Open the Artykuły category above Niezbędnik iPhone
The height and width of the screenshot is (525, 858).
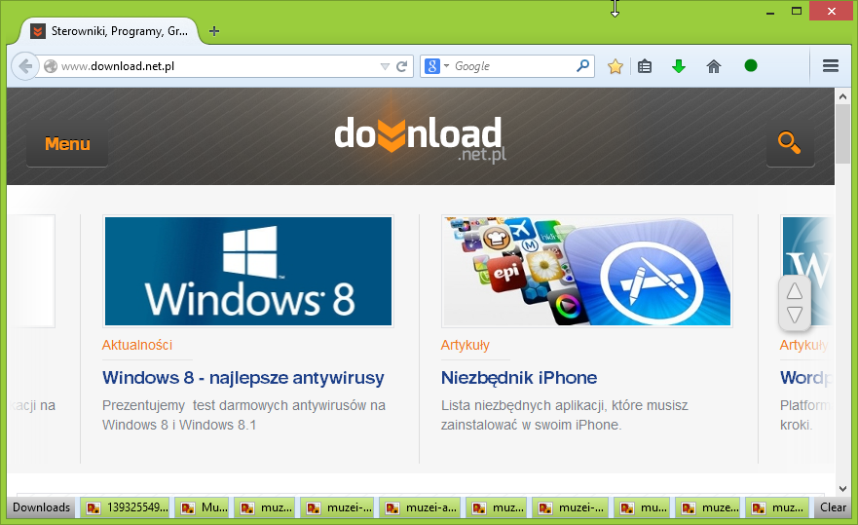point(466,345)
